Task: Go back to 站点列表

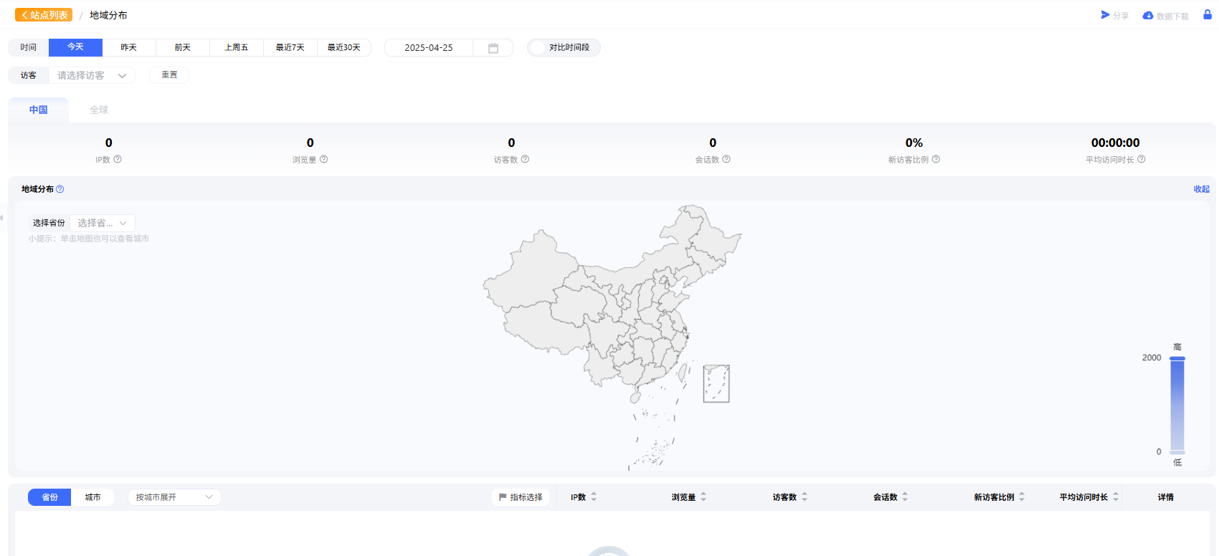Action: tap(44, 15)
